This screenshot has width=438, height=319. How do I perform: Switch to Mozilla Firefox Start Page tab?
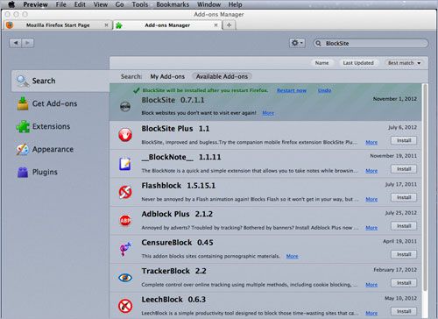coord(58,25)
